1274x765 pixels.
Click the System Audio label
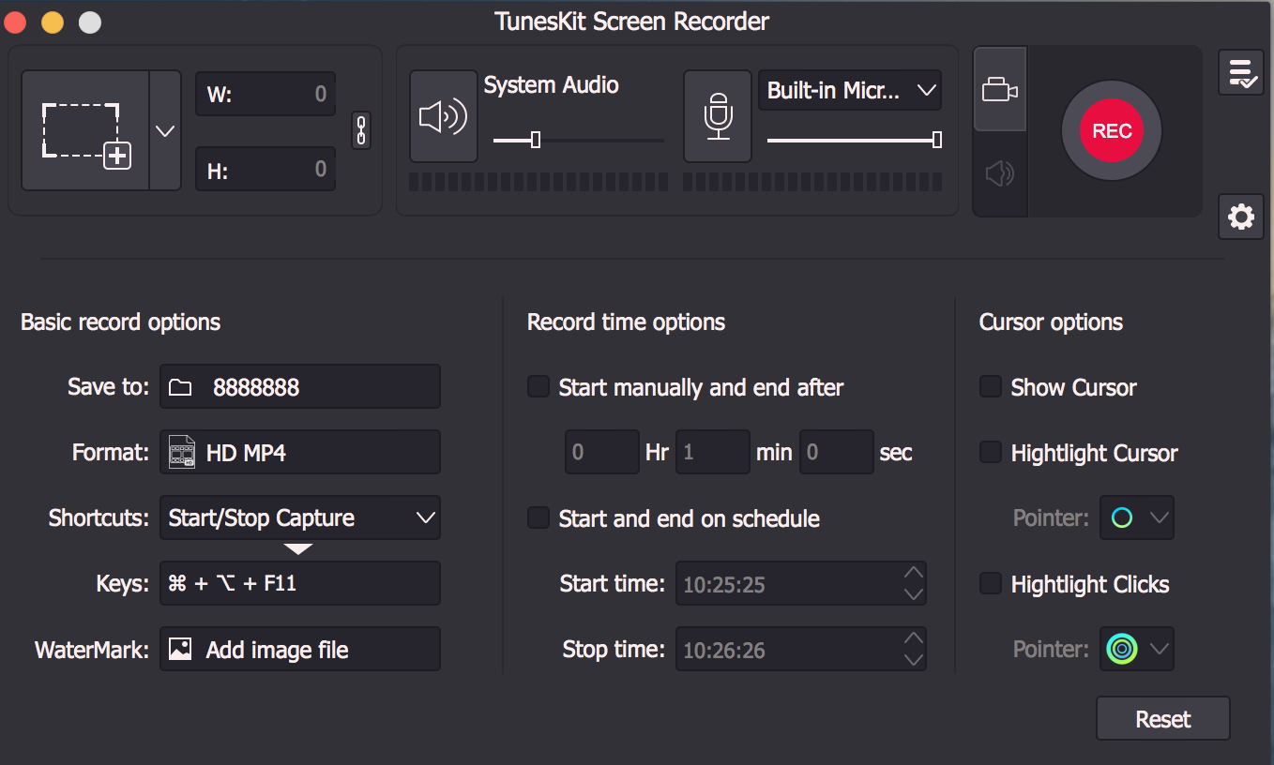point(551,85)
